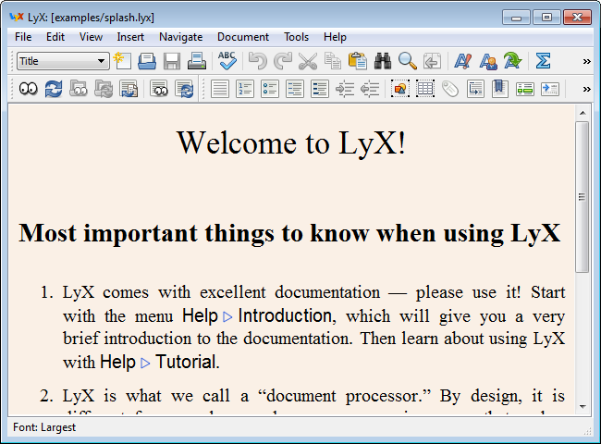Minimize the LyX window
The width and height of the screenshot is (601, 444).
(x=516, y=18)
